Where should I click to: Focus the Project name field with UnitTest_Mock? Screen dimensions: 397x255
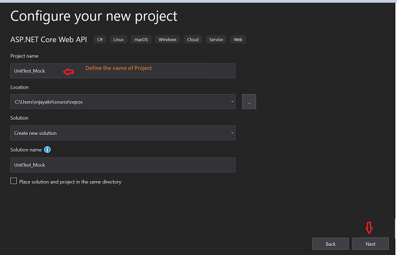(123, 71)
